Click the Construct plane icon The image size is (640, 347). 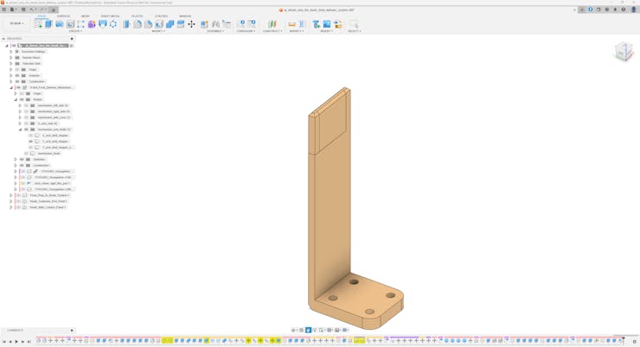pyautogui.click(x=272, y=24)
